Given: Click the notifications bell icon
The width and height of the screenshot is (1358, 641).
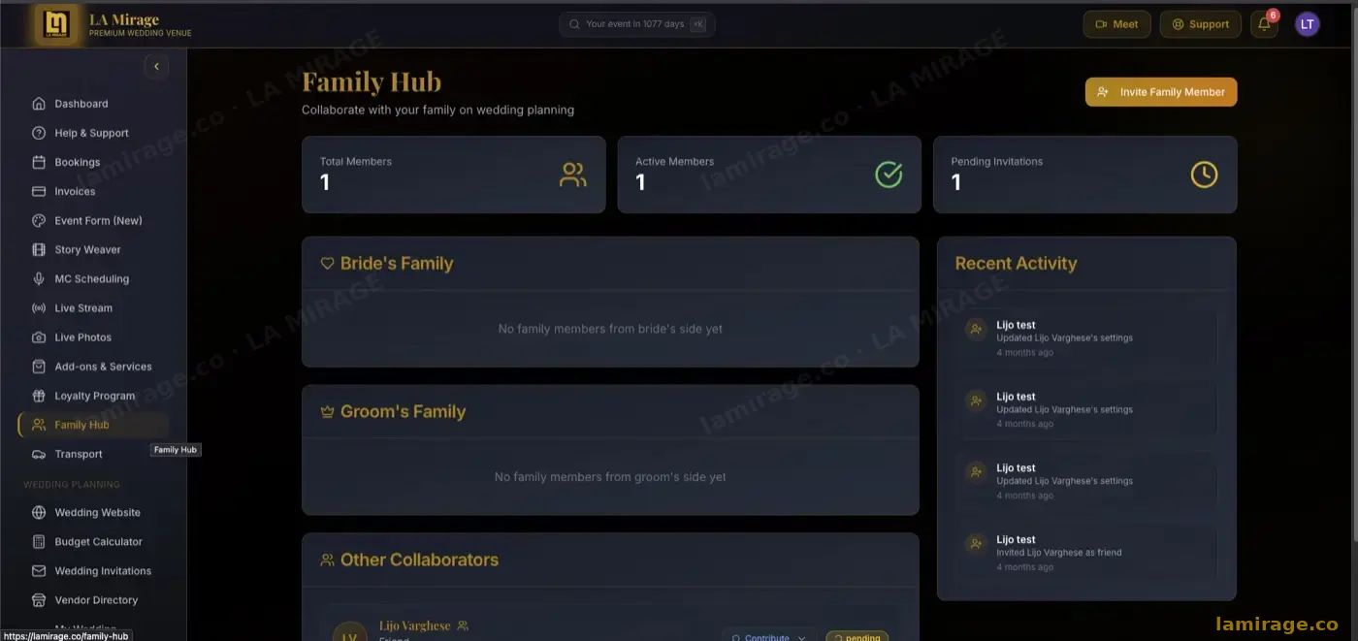Looking at the screenshot, I should tap(1264, 24).
